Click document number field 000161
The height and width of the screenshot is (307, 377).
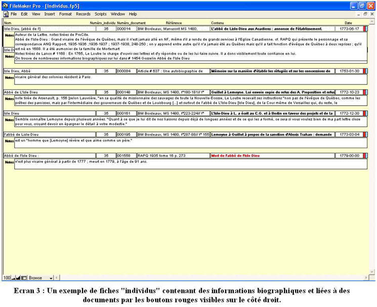[x=126, y=113]
